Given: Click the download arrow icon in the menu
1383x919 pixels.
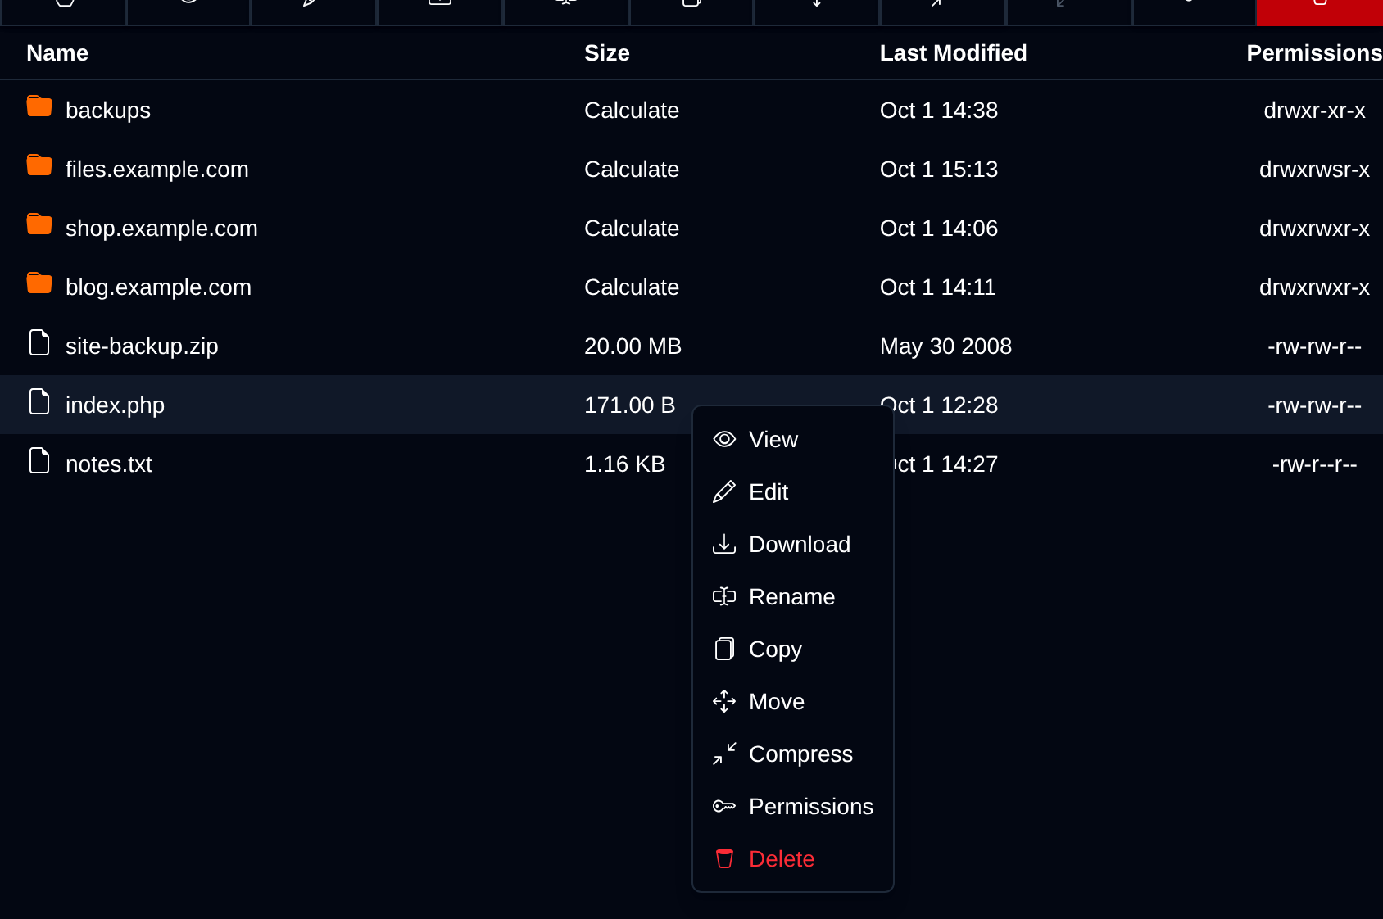Looking at the screenshot, I should pos(724,544).
